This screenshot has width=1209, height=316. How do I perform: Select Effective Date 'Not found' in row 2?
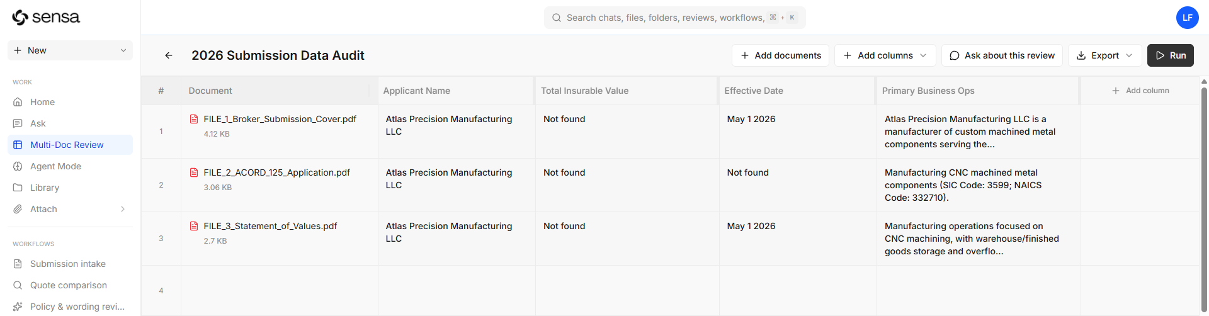pos(798,185)
